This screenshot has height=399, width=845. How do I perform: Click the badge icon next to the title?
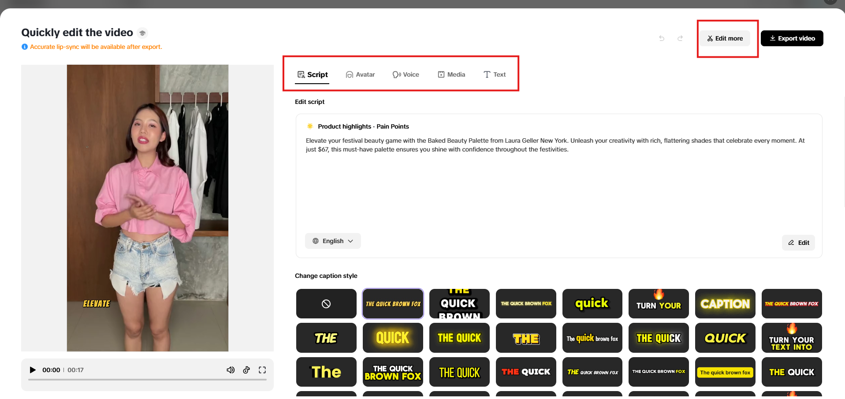(x=142, y=33)
